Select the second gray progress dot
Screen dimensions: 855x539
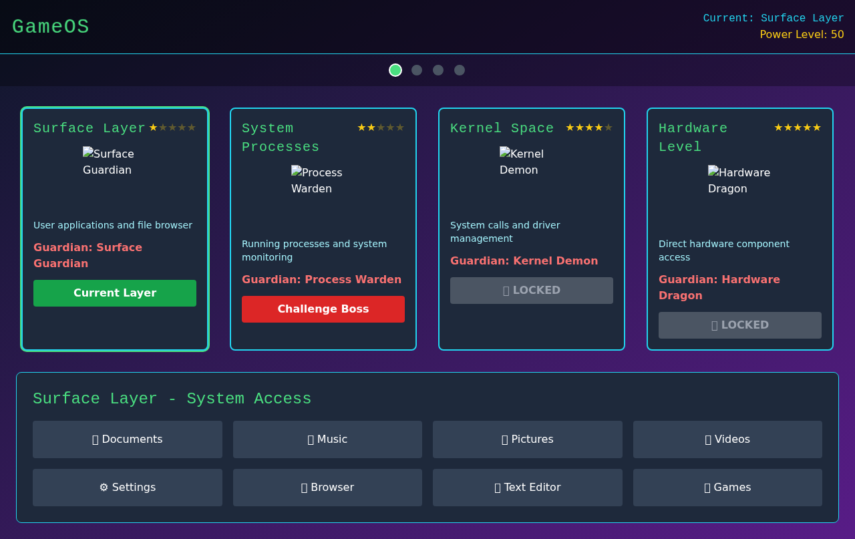click(x=416, y=69)
